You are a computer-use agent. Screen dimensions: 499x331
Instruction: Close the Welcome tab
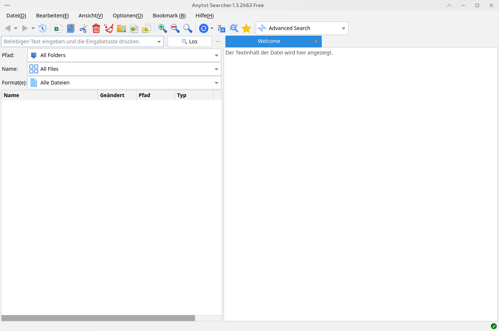tap(316, 42)
